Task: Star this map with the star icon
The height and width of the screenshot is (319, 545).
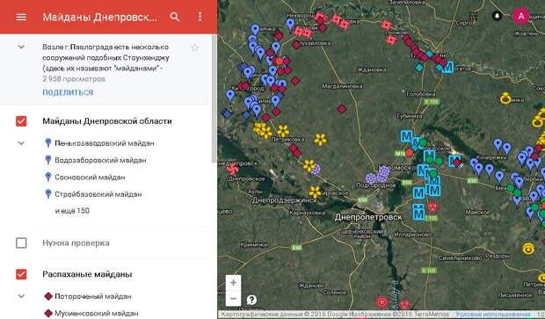Action: [194, 47]
